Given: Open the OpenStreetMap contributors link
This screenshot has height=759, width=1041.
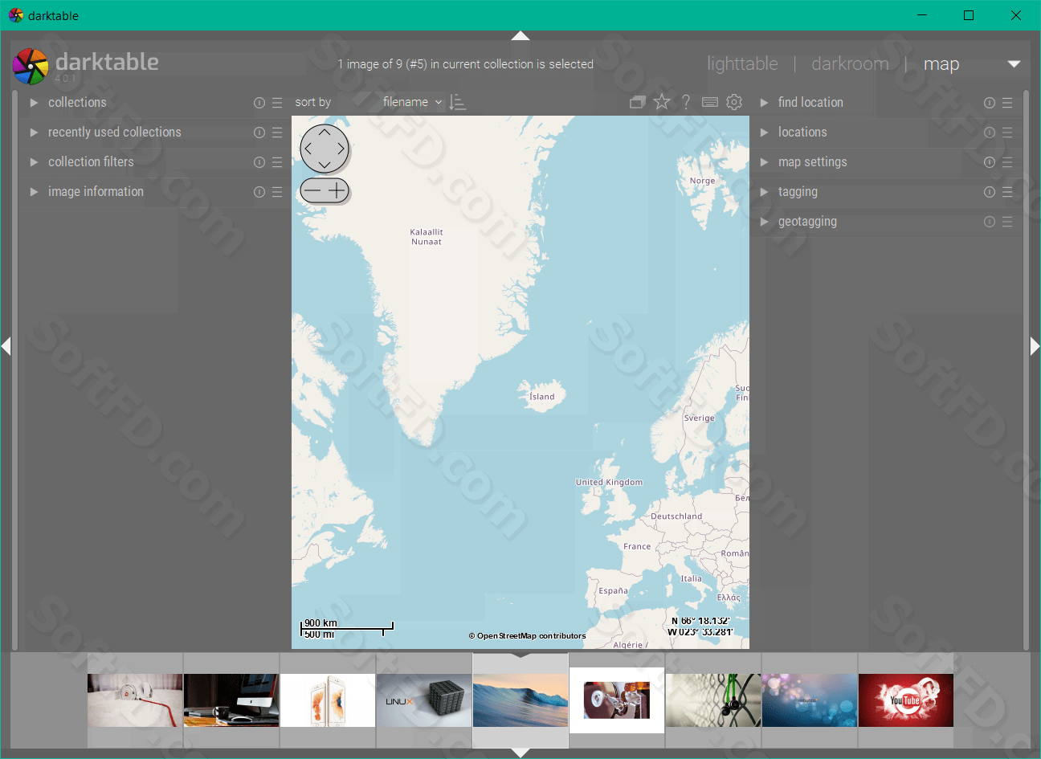Looking at the screenshot, I should coord(528,636).
